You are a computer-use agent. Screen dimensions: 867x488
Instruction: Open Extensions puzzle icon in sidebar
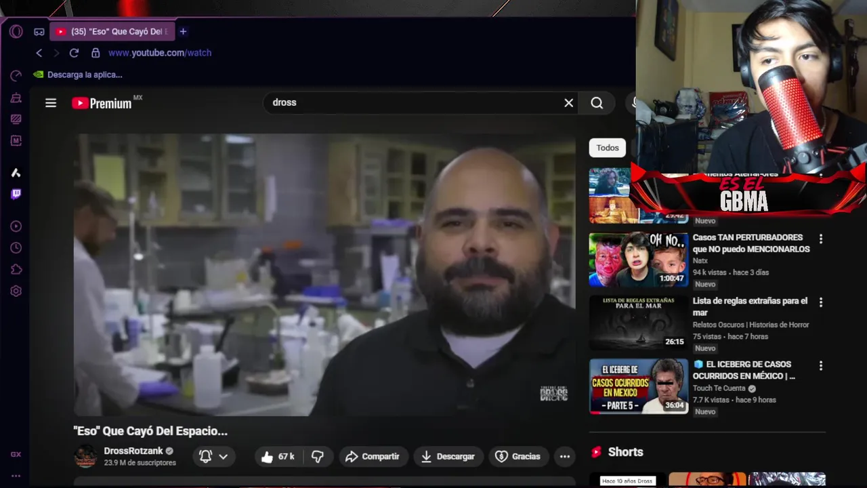pos(16,270)
